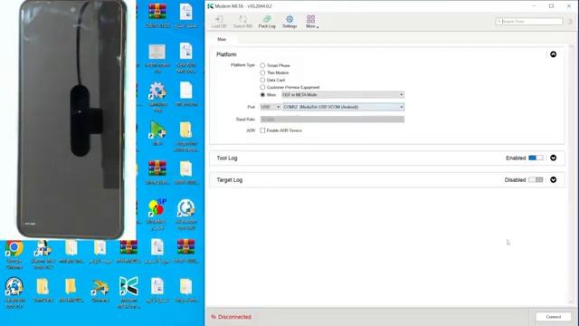The height and width of the screenshot is (326, 579).
Task: Switch to the Main tab
Action: pyautogui.click(x=222, y=39)
